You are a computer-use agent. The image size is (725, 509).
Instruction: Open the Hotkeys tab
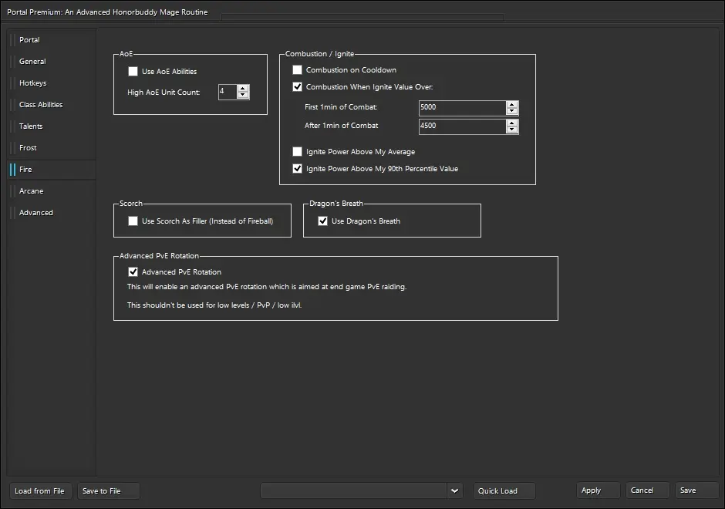click(x=52, y=83)
